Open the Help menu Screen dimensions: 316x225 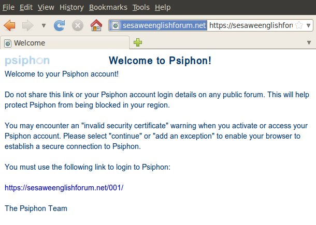point(163,8)
